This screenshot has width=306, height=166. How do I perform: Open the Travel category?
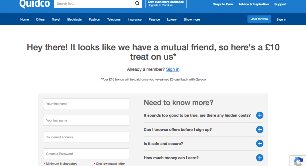coord(56,20)
